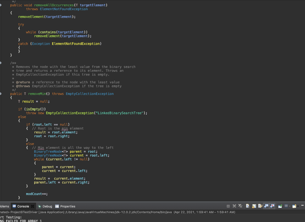The image size is (305, 222).
Task: Click 'BinaryTreeNode<T> parent = root;' line
Action: point(66,151)
